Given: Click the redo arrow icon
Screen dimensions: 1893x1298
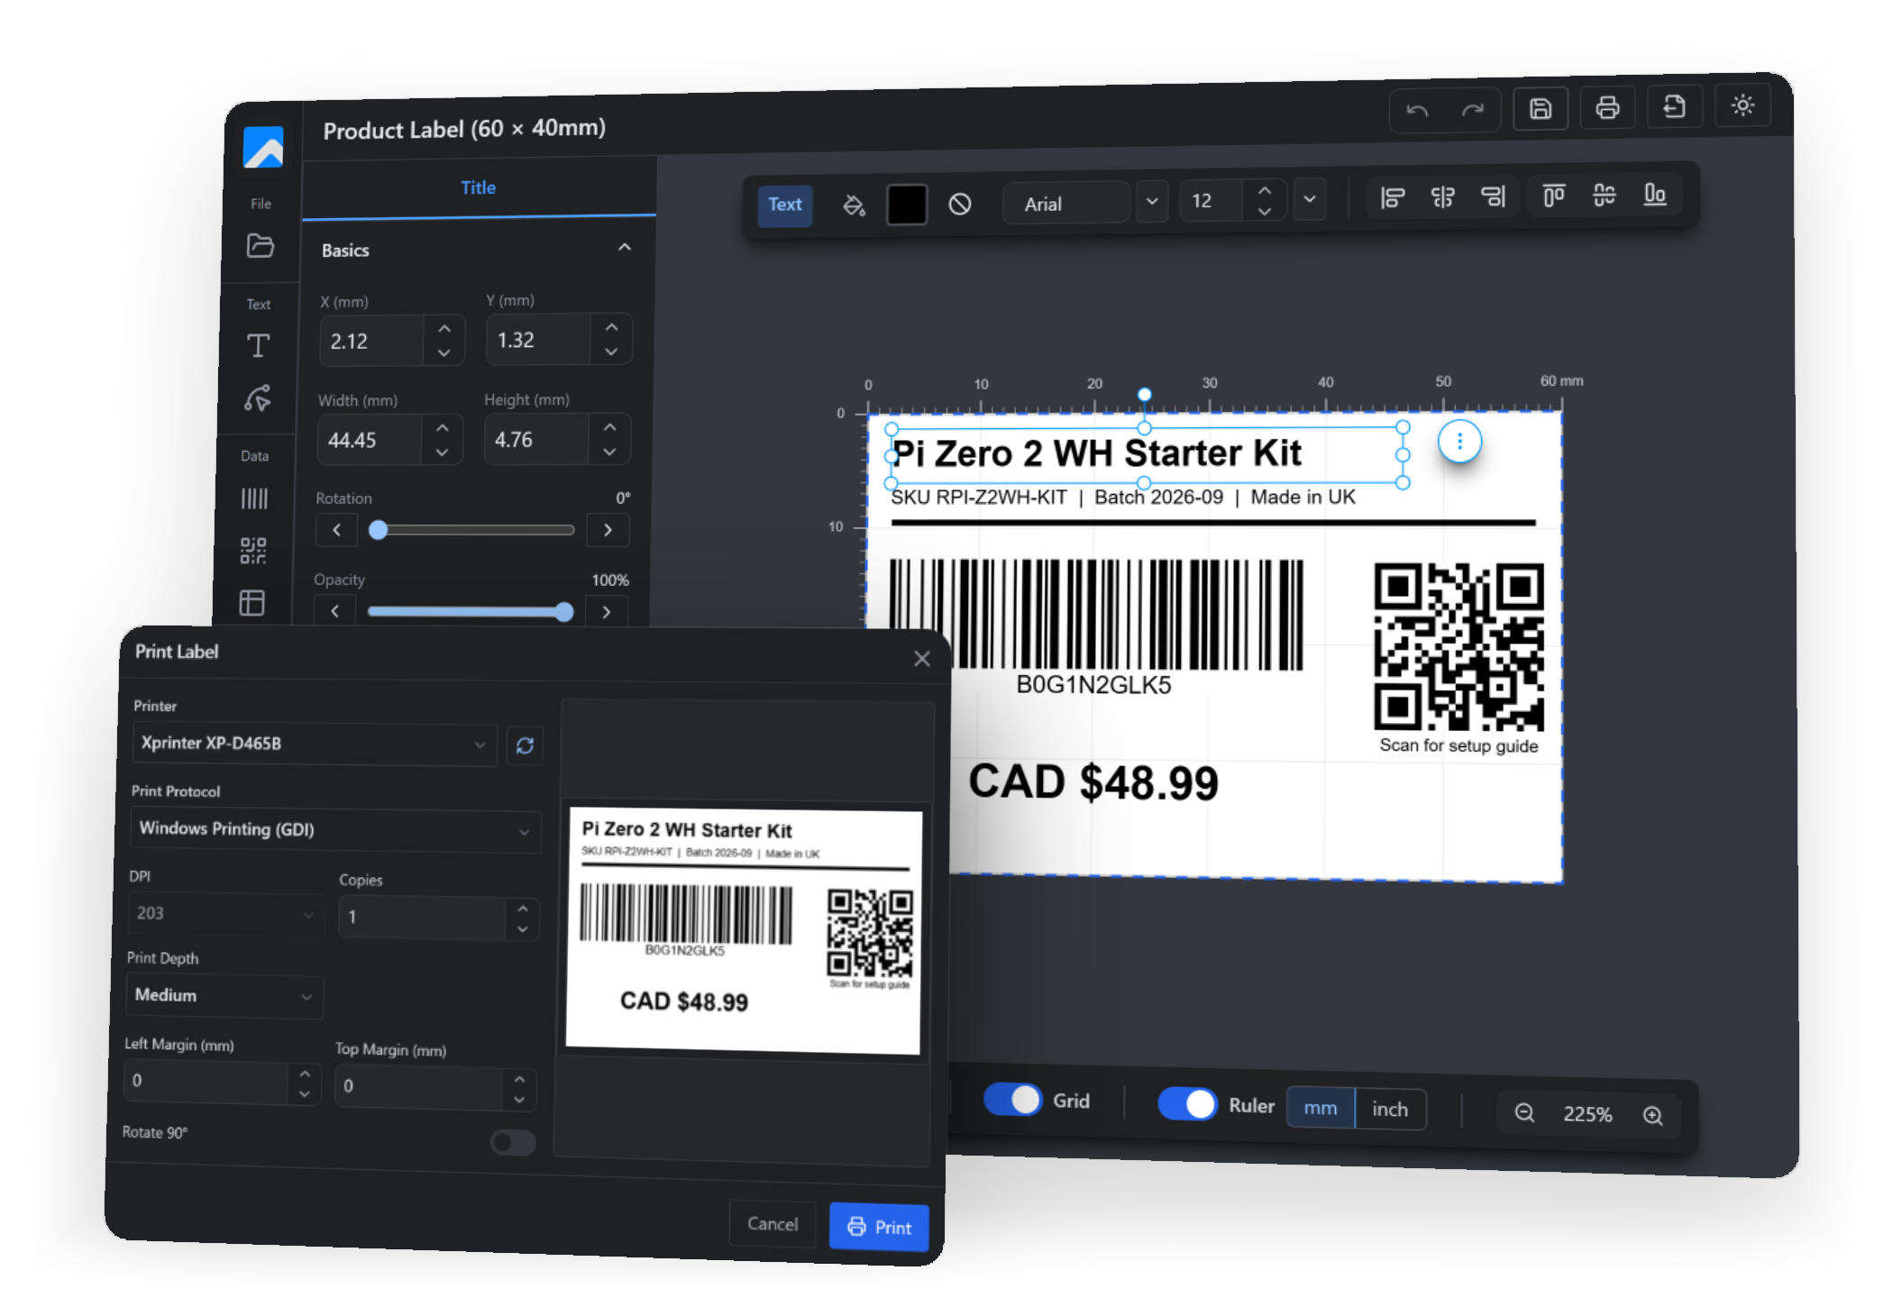Looking at the screenshot, I should coord(1473,110).
